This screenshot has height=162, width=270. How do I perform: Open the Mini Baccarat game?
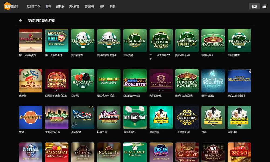click(x=135, y=117)
